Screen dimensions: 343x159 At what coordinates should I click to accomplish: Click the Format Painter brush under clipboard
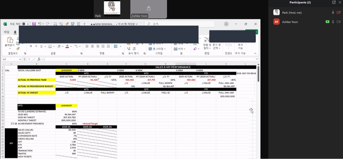pyautogui.click(x=18, y=48)
